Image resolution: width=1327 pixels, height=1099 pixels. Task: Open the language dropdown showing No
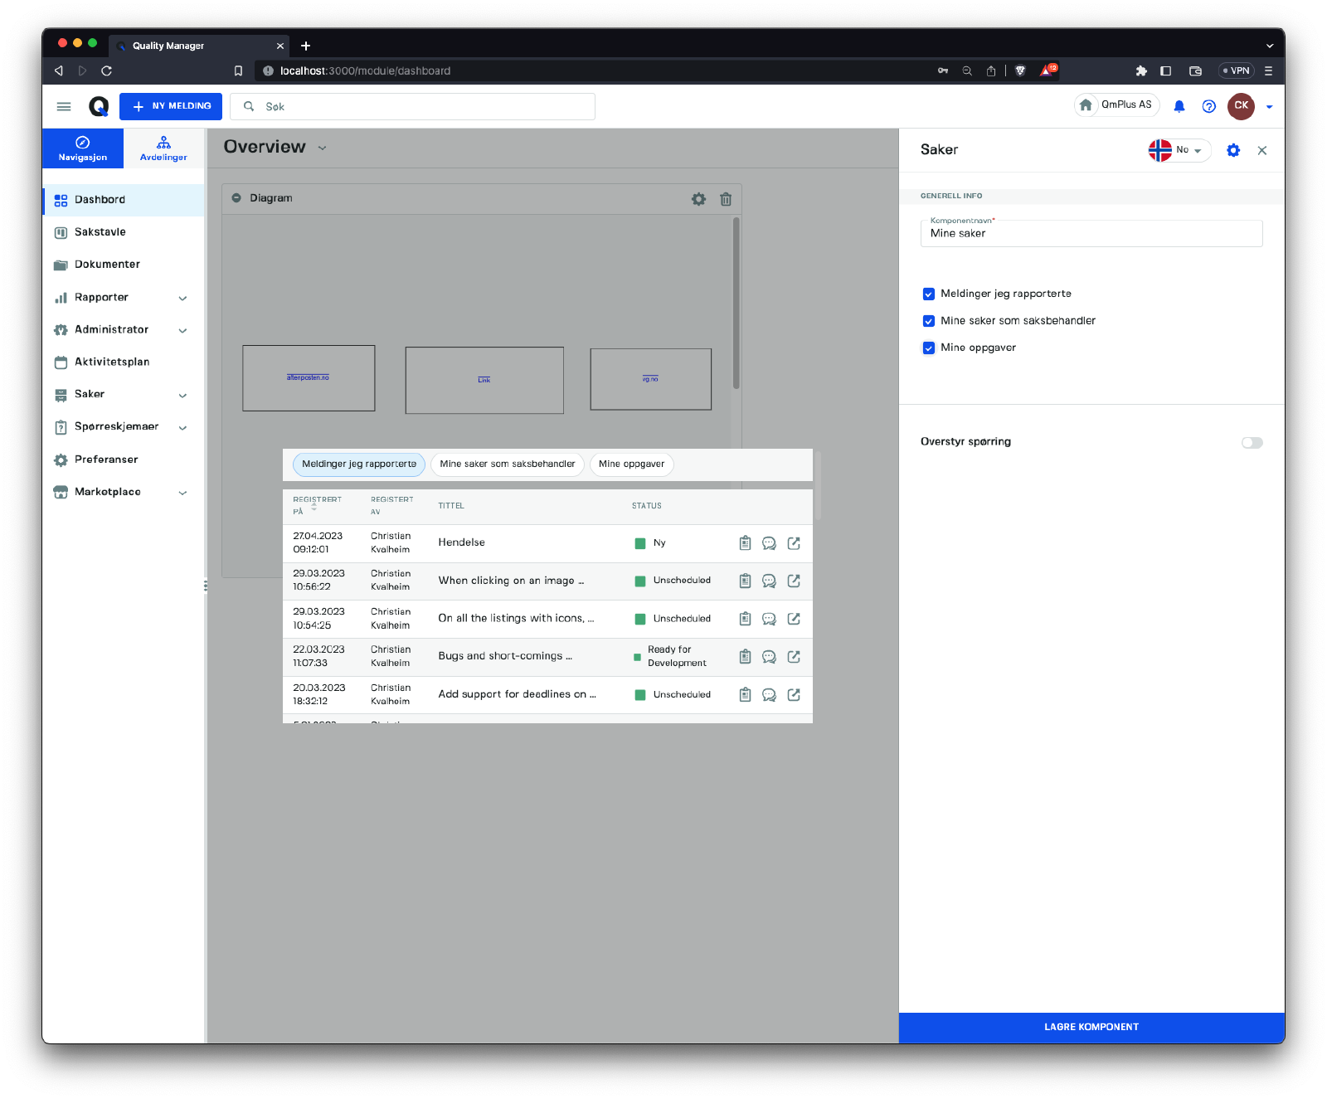click(x=1179, y=150)
